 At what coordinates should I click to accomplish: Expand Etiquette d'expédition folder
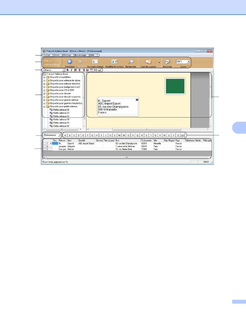(44, 77)
